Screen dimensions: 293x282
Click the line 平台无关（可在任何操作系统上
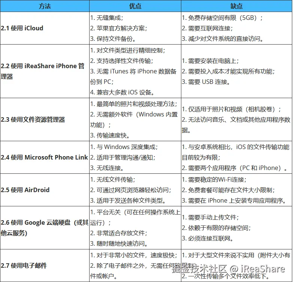click(x=135, y=212)
